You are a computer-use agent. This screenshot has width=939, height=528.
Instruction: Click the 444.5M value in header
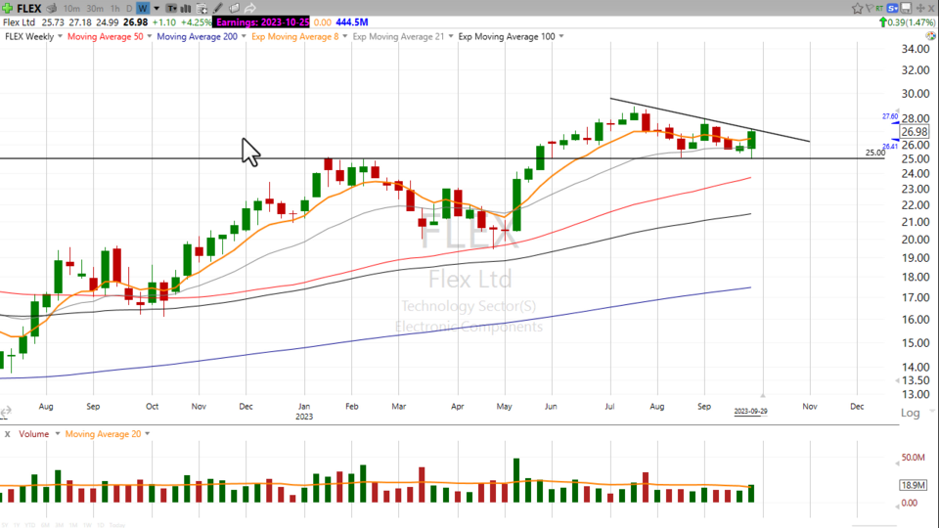(351, 22)
